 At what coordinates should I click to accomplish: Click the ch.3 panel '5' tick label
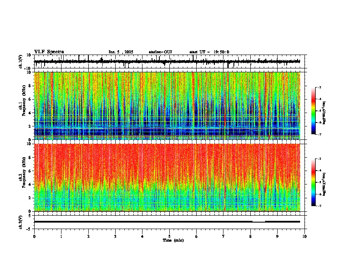[x=30, y=216]
